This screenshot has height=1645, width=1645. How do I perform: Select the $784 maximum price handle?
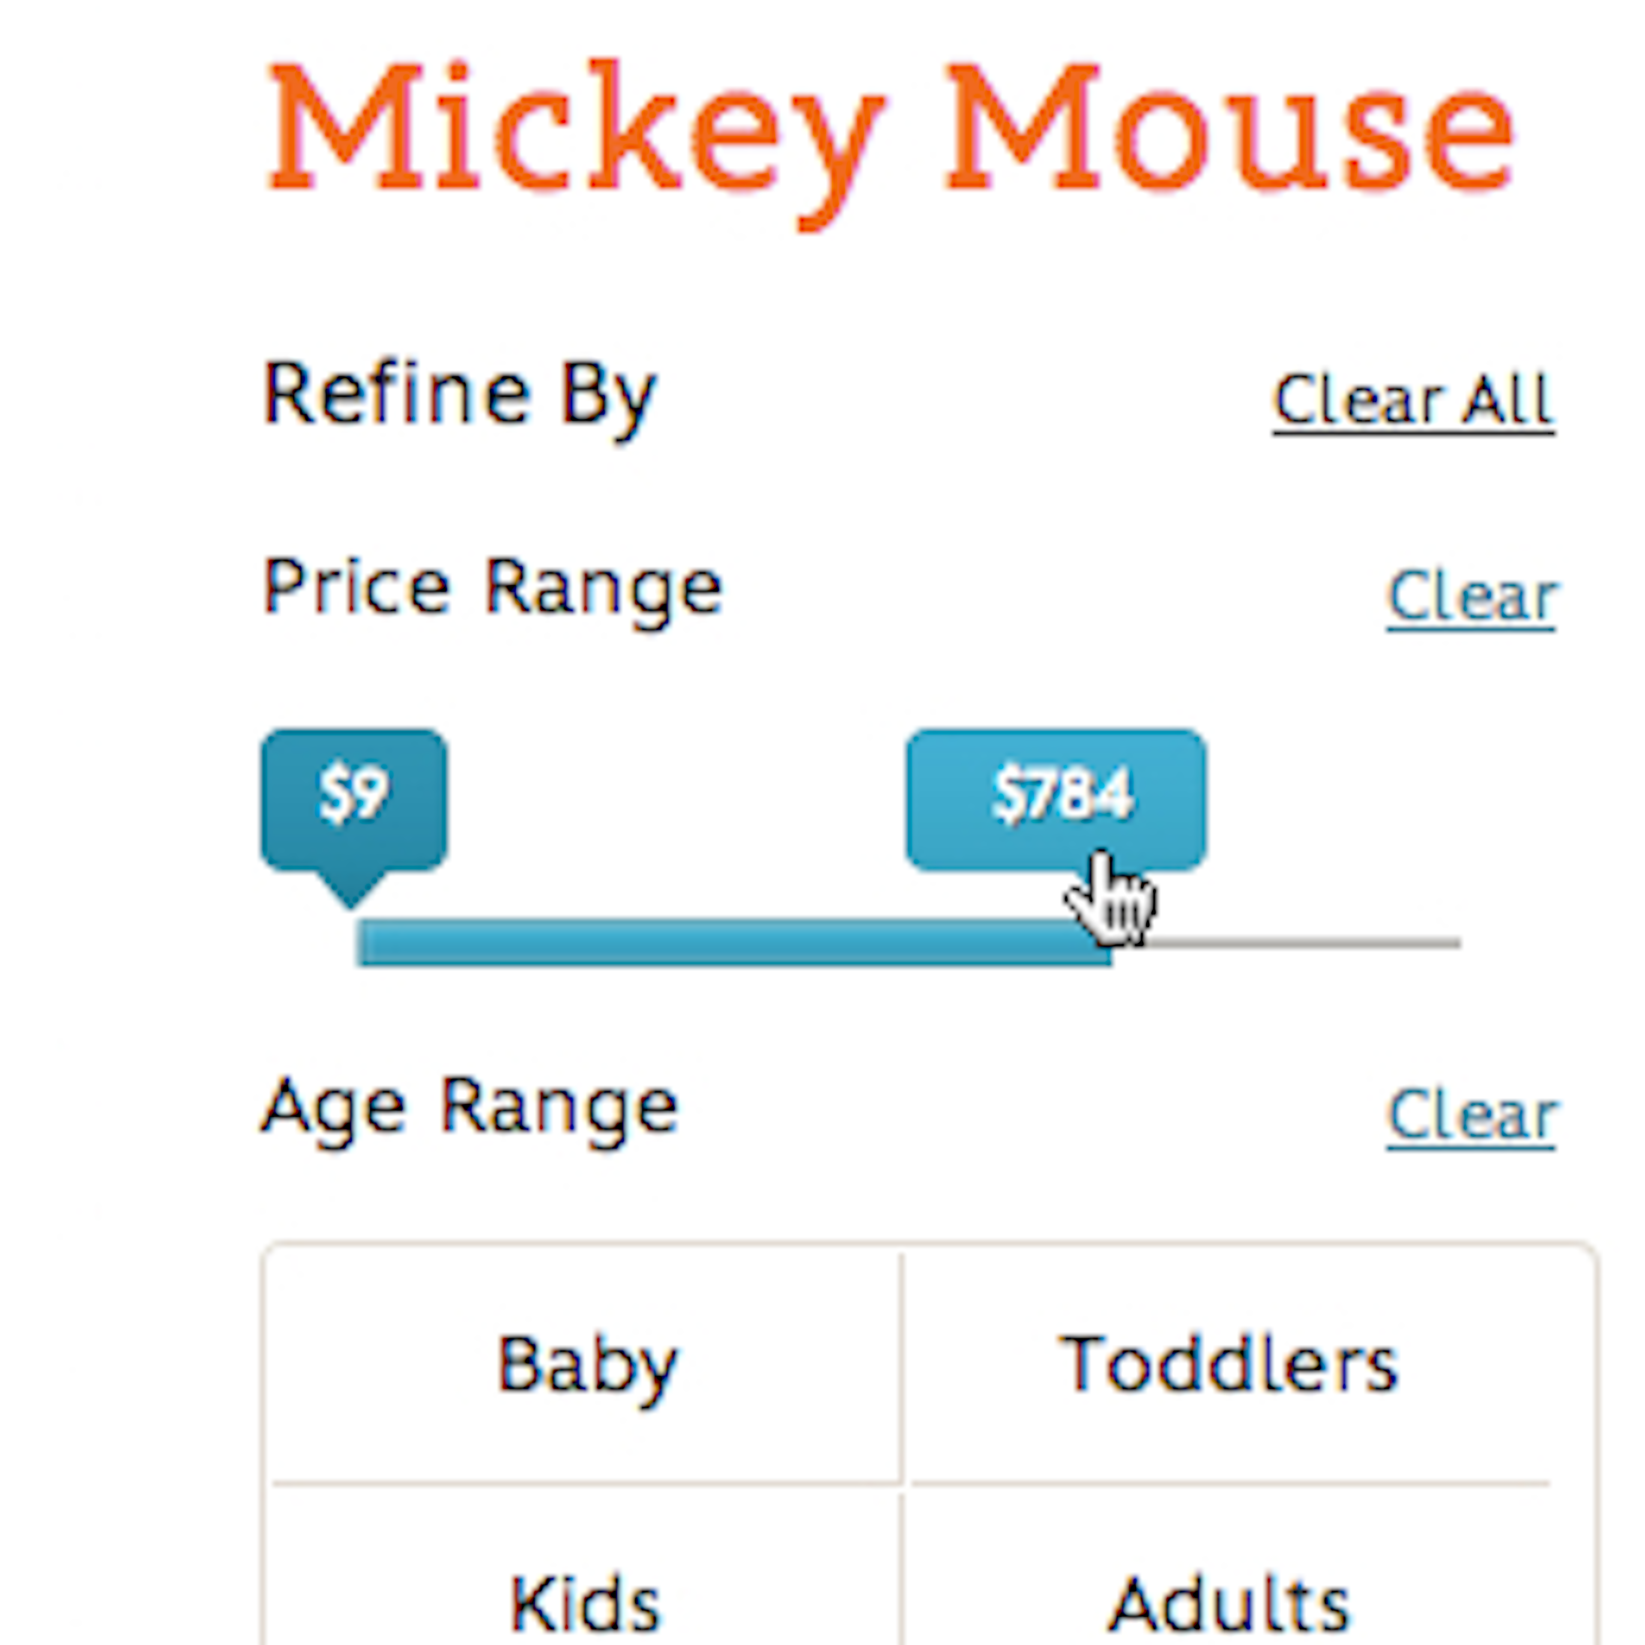pyautogui.click(x=1056, y=799)
